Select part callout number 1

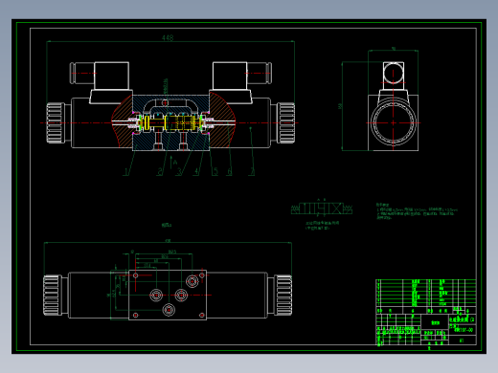(x=126, y=172)
